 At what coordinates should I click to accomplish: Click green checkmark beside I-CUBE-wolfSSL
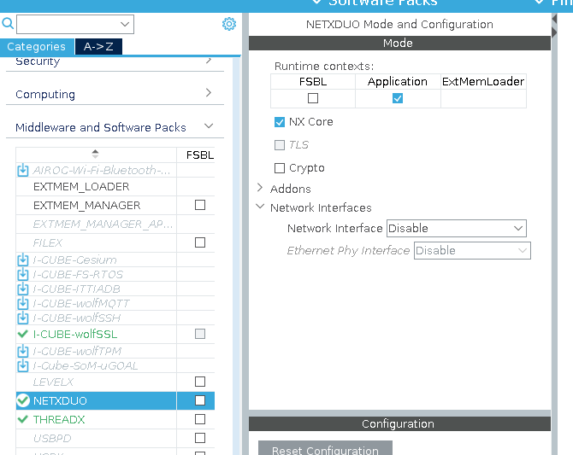[x=22, y=334]
